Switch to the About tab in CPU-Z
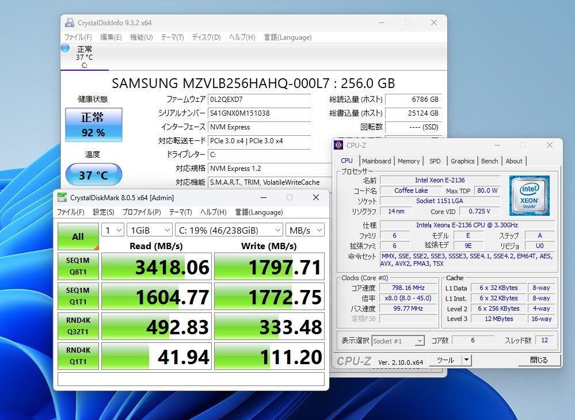Image resolution: width=575 pixels, height=420 pixels. (x=514, y=161)
